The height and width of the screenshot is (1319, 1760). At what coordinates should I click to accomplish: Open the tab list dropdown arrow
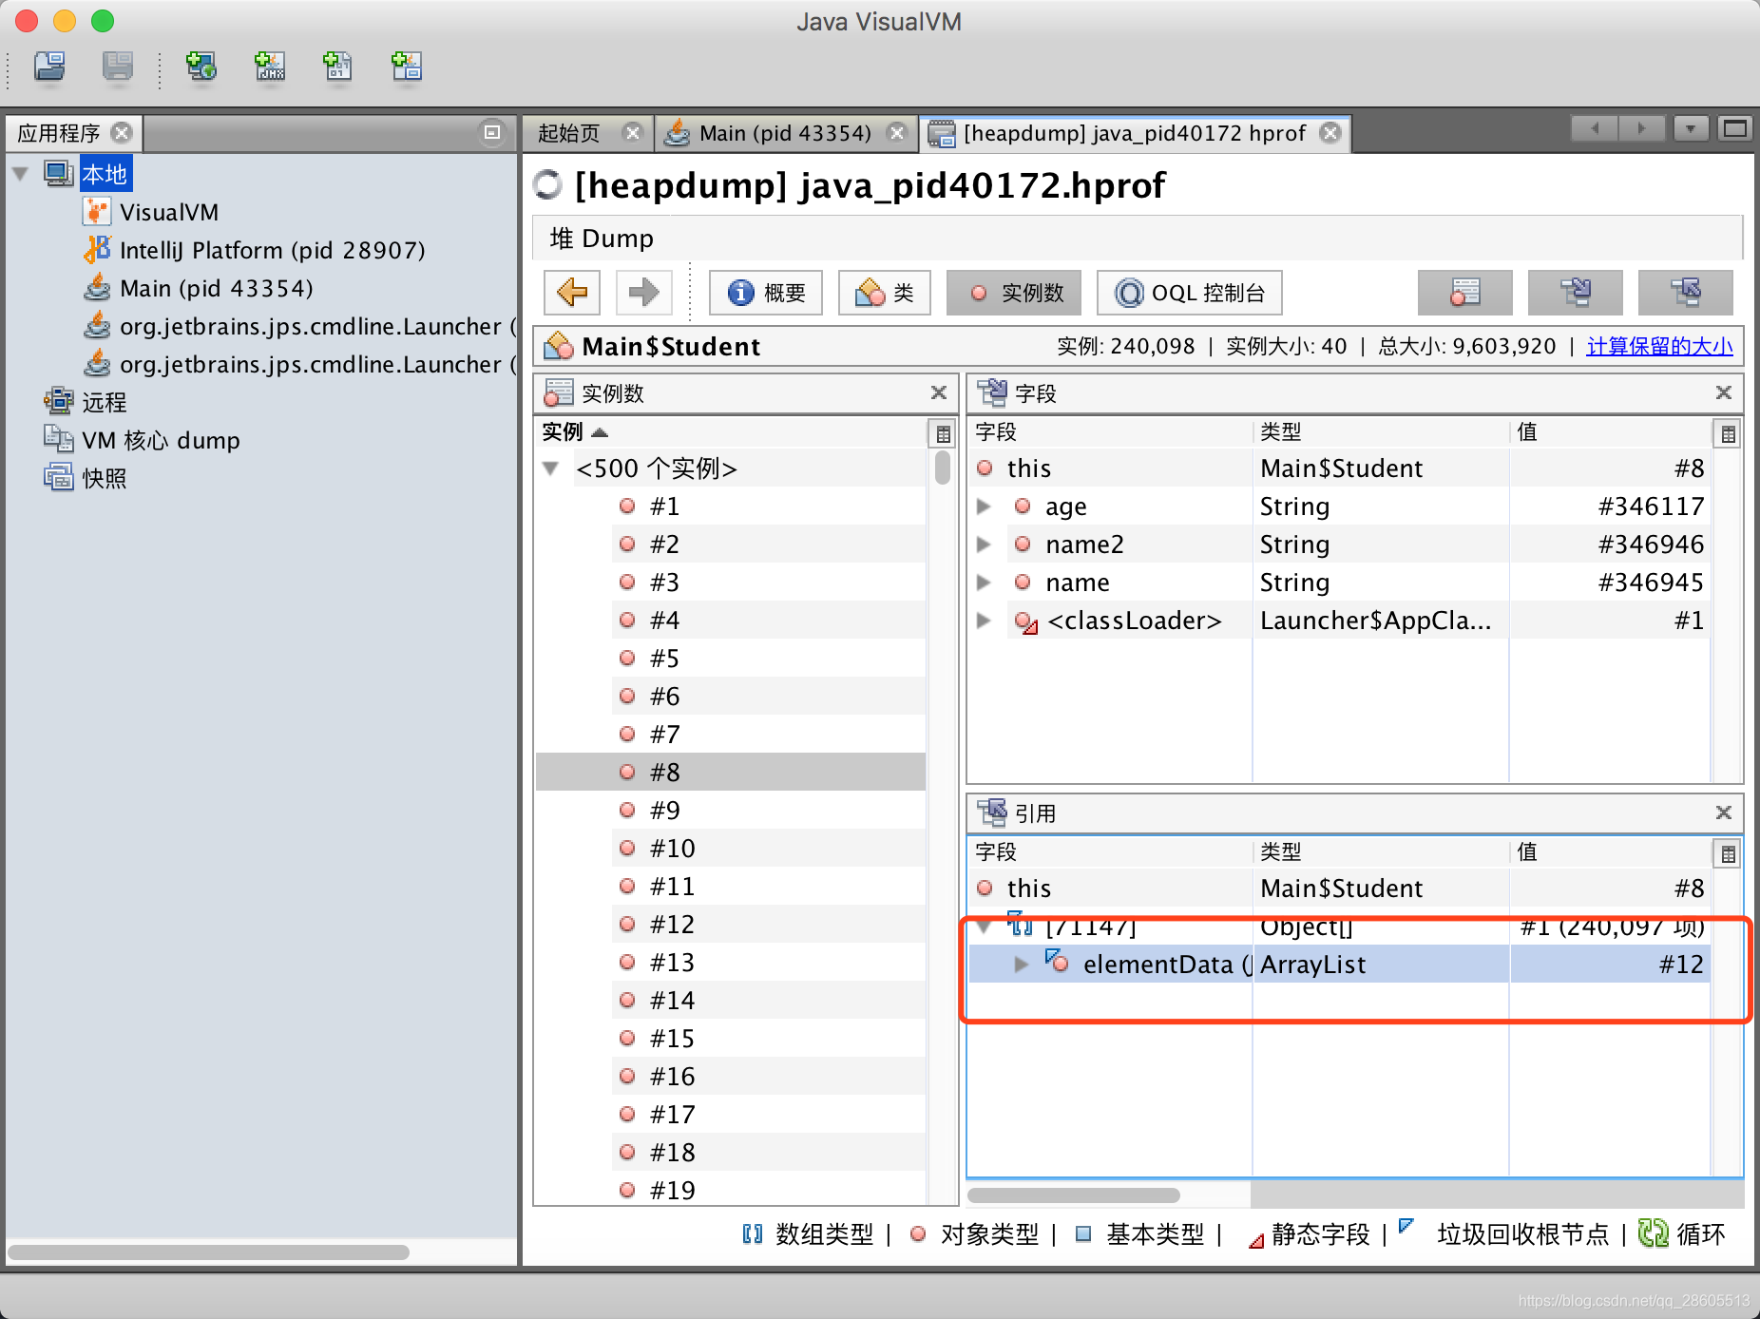point(1691,128)
